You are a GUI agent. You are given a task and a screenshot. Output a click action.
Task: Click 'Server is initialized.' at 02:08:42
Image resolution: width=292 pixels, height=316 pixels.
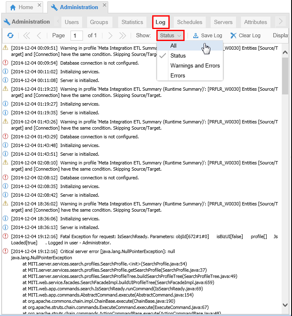pyautogui.click(x=80, y=195)
